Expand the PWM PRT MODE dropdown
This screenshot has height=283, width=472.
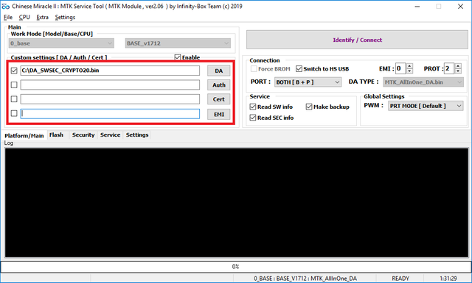click(426, 106)
